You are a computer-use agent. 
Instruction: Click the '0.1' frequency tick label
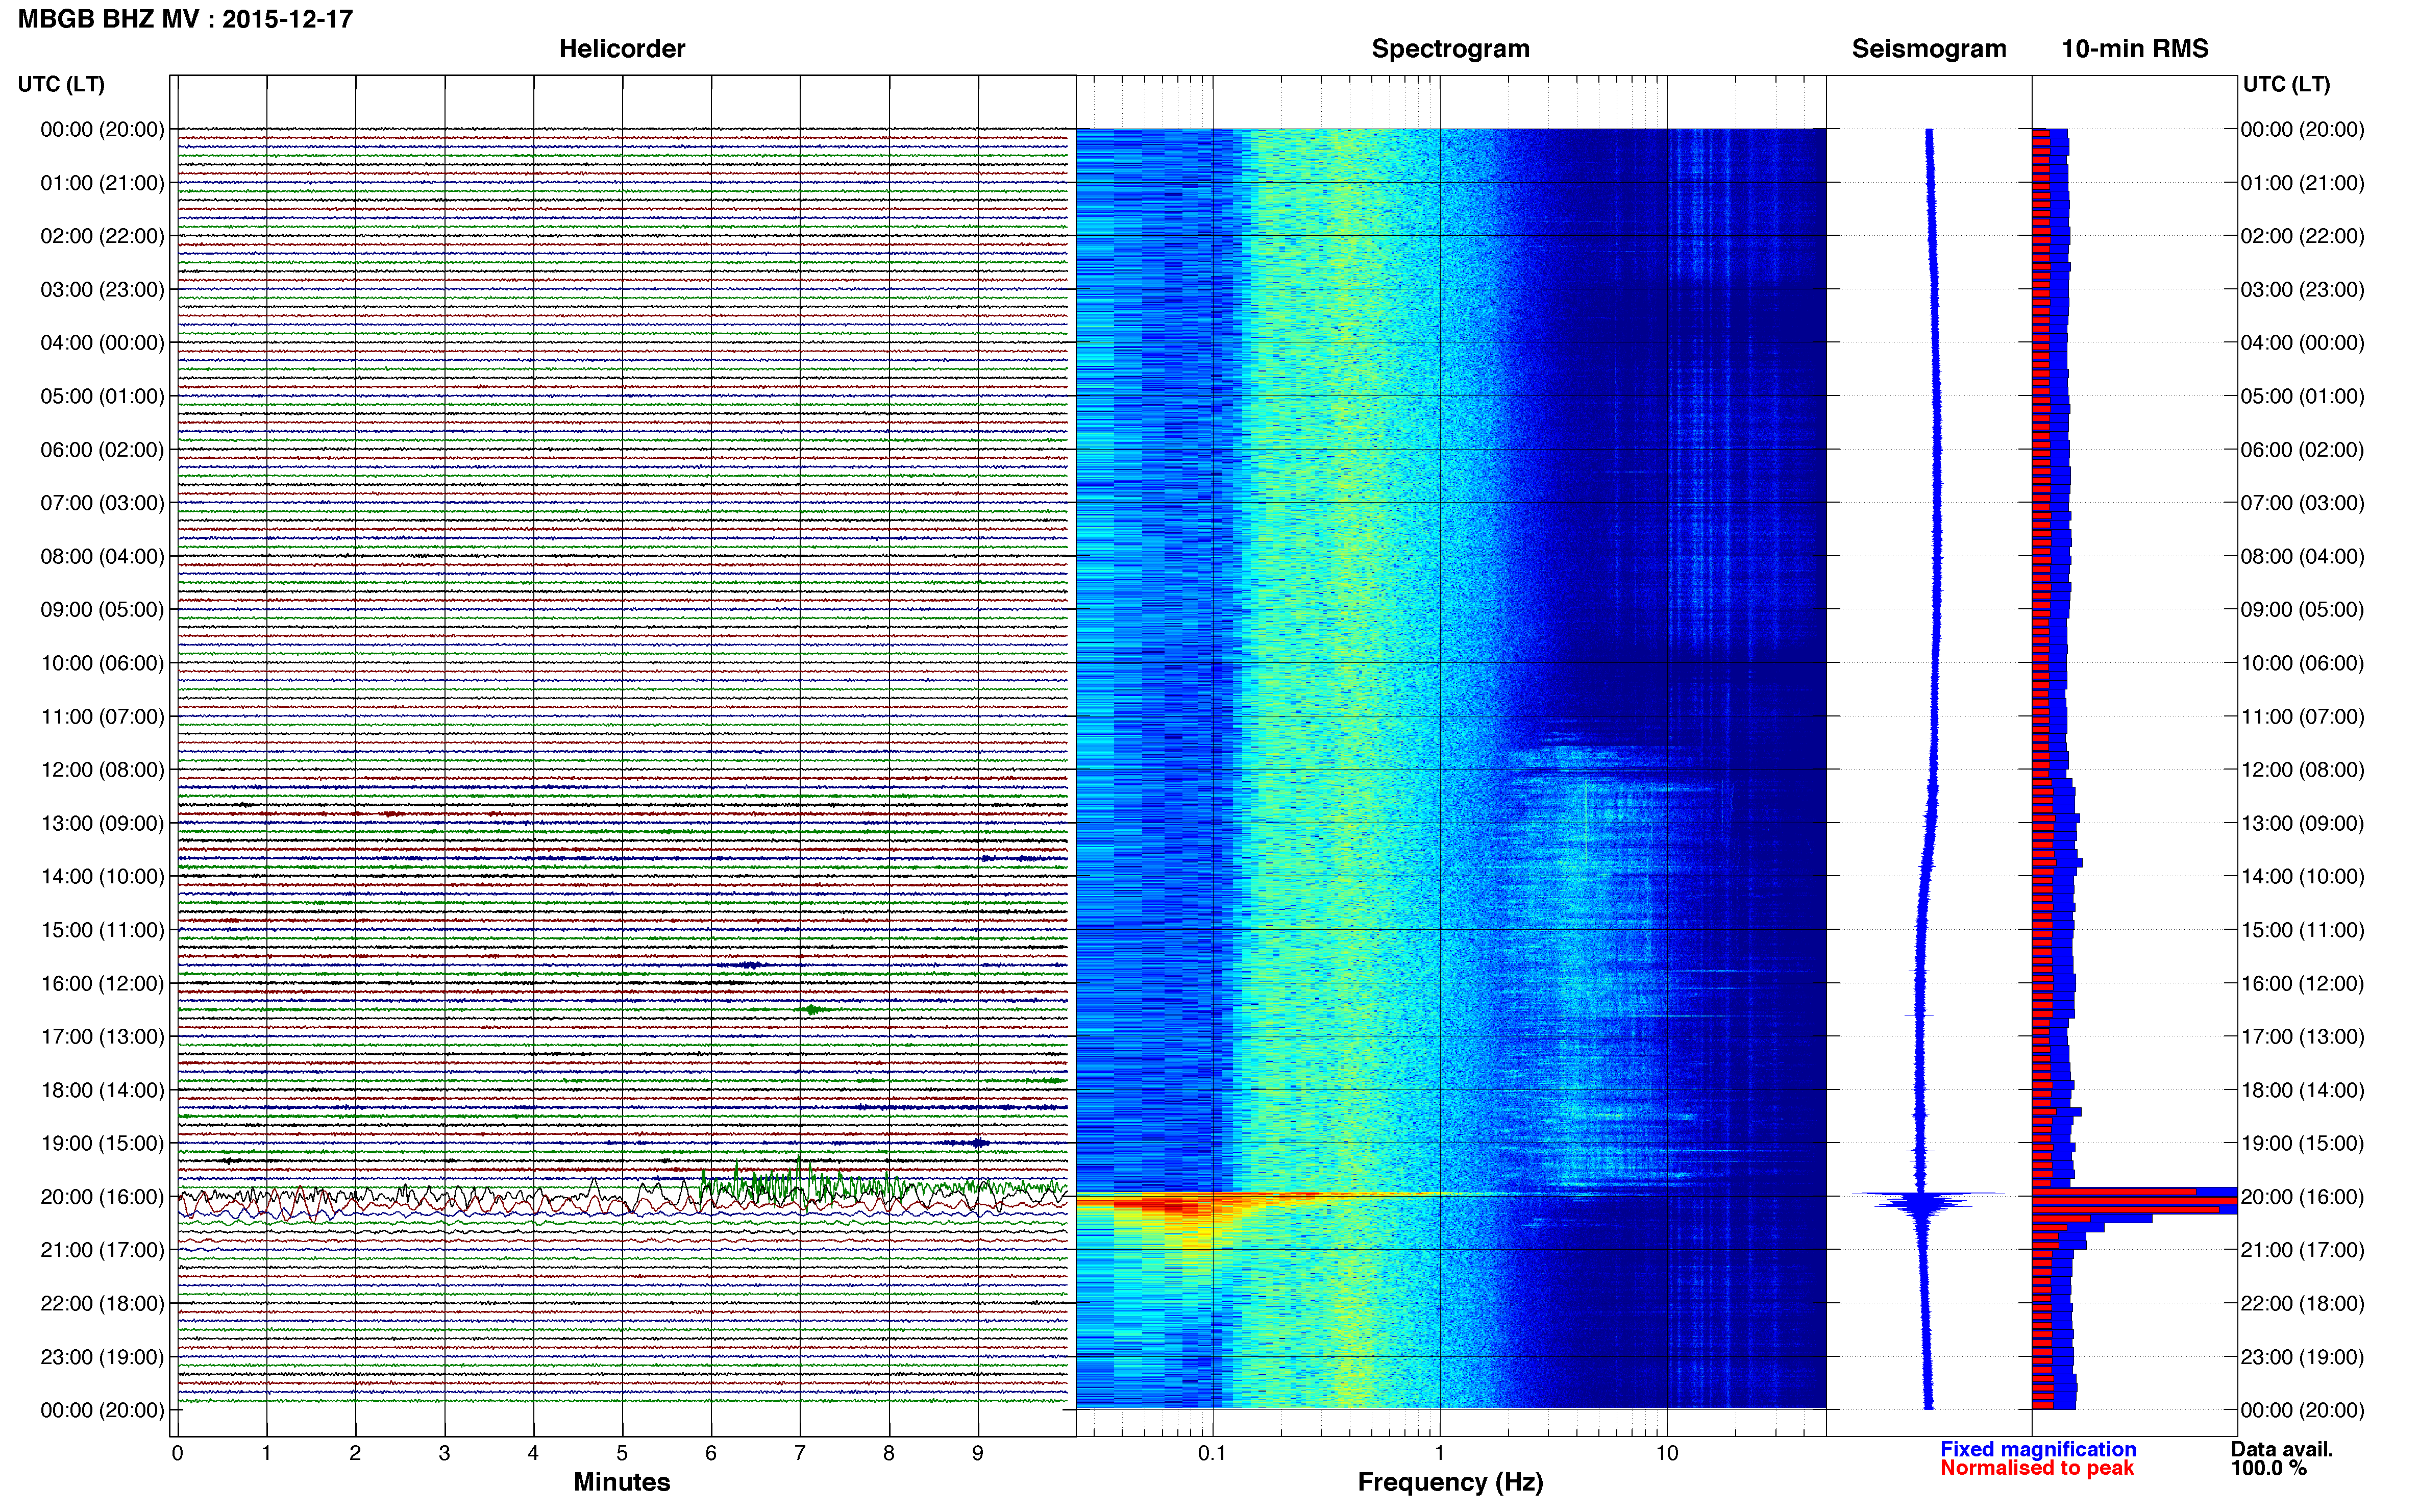point(1212,1453)
